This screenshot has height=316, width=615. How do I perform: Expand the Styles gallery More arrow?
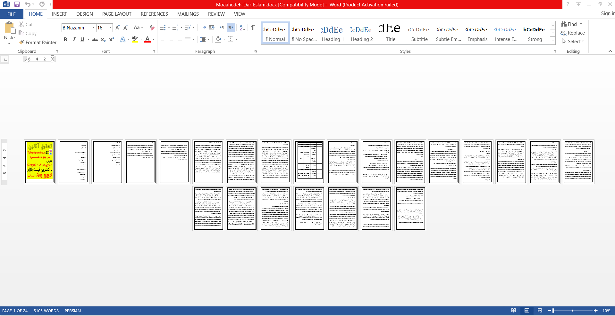[x=553, y=41]
